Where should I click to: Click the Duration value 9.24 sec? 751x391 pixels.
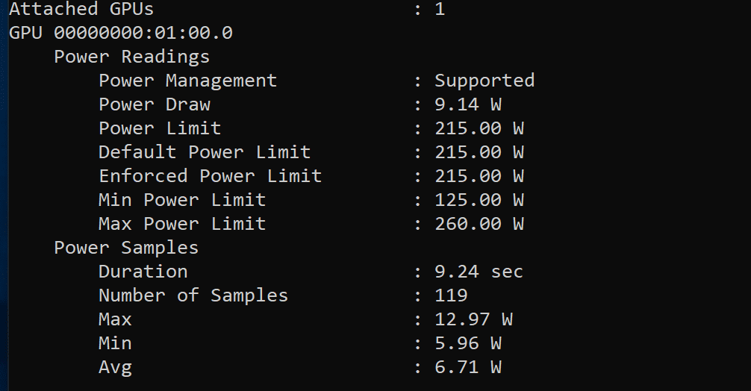[x=479, y=272]
